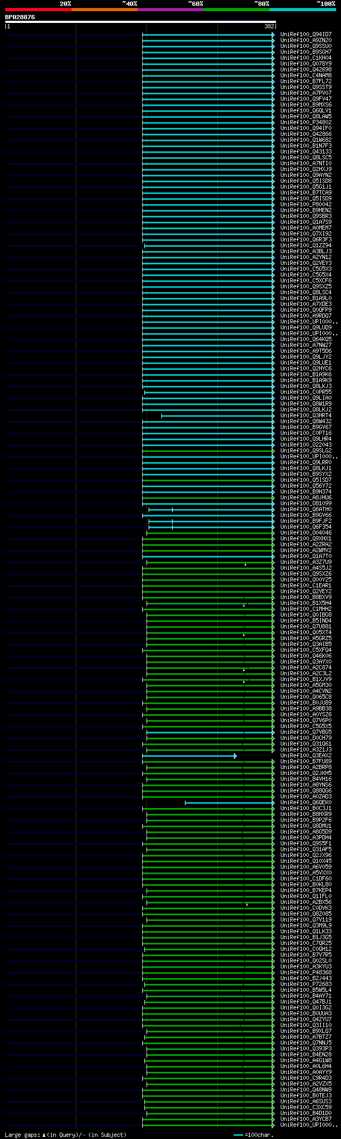The image size is (341, 1139).
Task: Select the UniRef100_A7NTI0 label
Action: click(x=306, y=163)
